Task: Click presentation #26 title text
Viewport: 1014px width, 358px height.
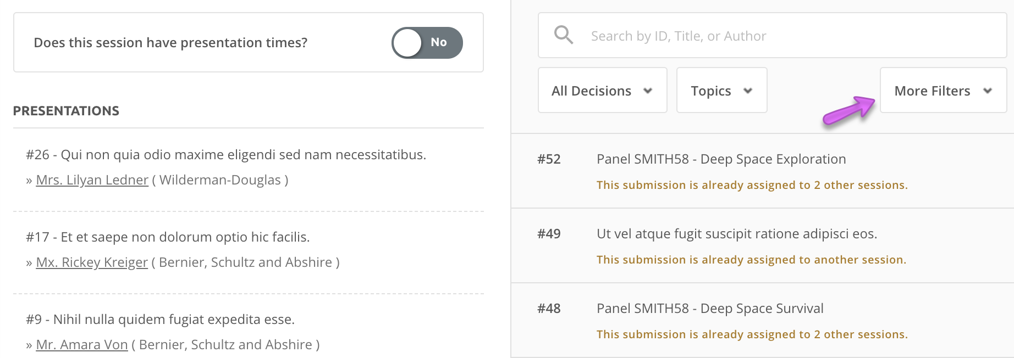Action: click(226, 155)
